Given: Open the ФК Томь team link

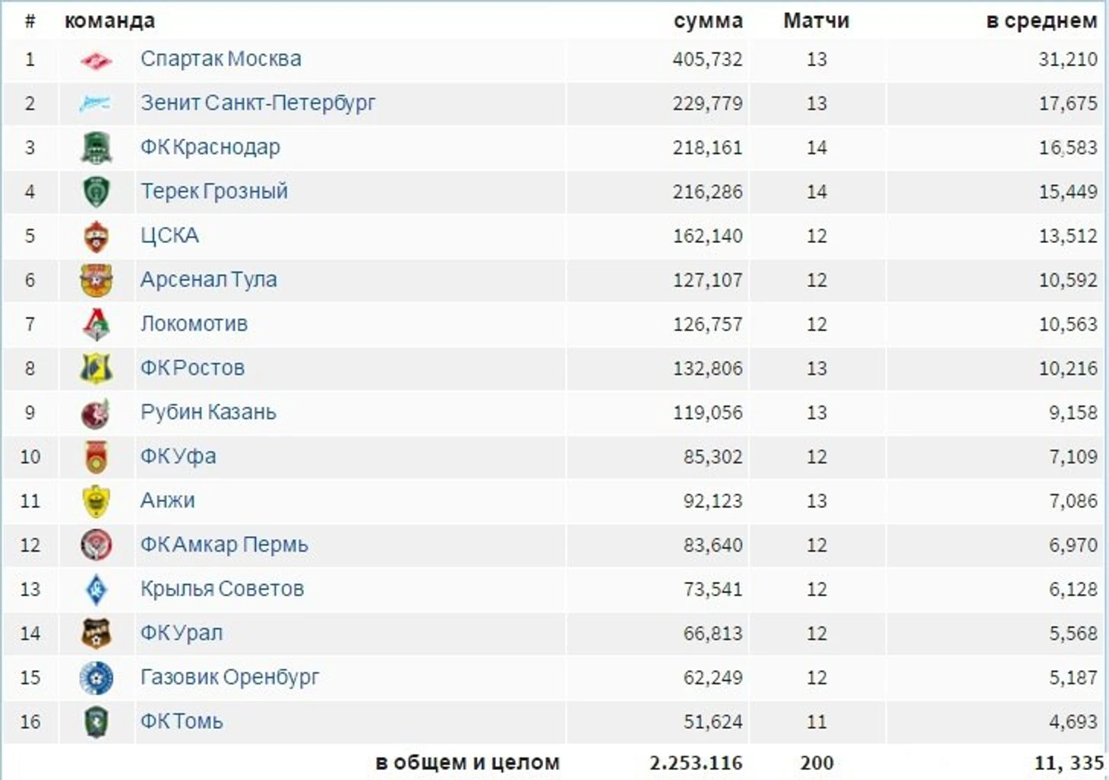Looking at the screenshot, I should (x=182, y=721).
